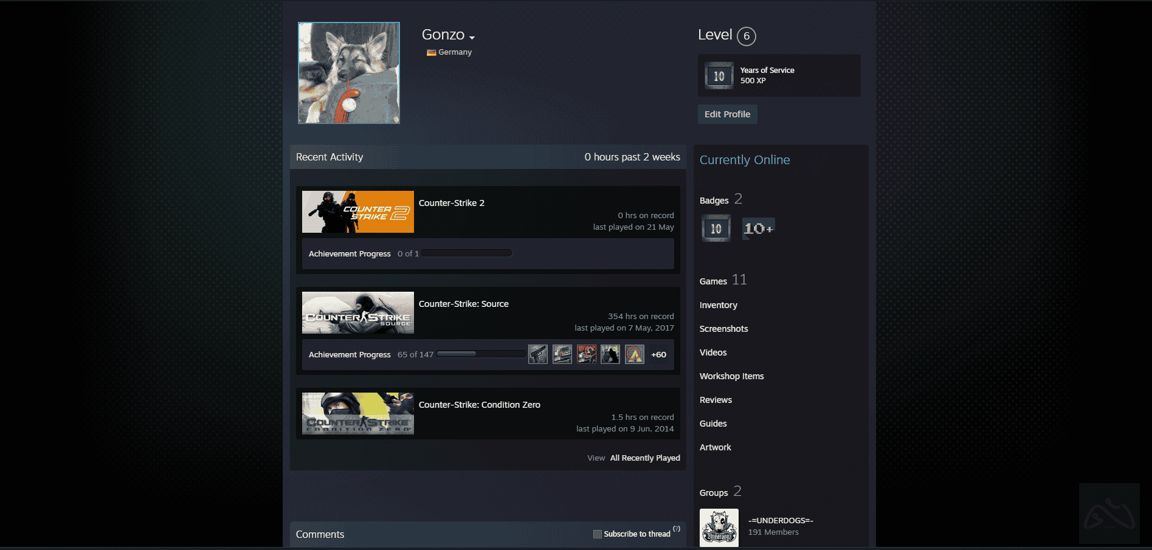The width and height of the screenshot is (1152, 550).
Task: Open the Counter-Strike: Condition Zero title link
Action: point(480,405)
